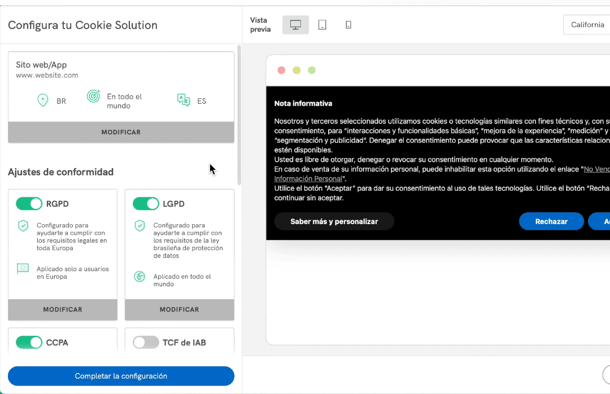
Task: Click the LGPD globe icon
Action: [x=140, y=277]
